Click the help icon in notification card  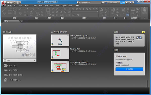139,38
